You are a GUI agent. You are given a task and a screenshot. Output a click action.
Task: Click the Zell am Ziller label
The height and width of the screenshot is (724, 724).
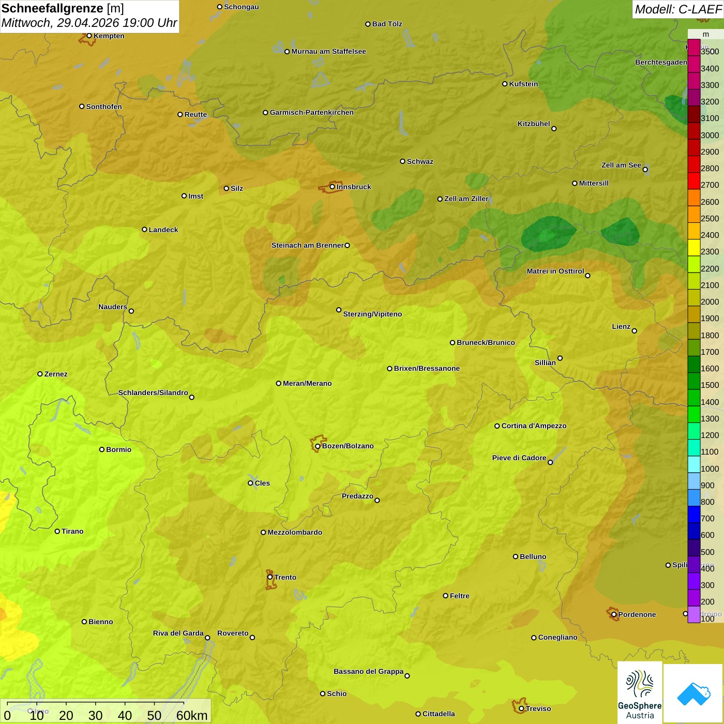(466, 199)
